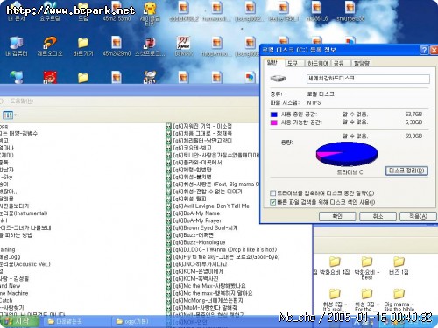Click the help question mark in dialog title bar
The image size is (438, 328).
click(424, 50)
